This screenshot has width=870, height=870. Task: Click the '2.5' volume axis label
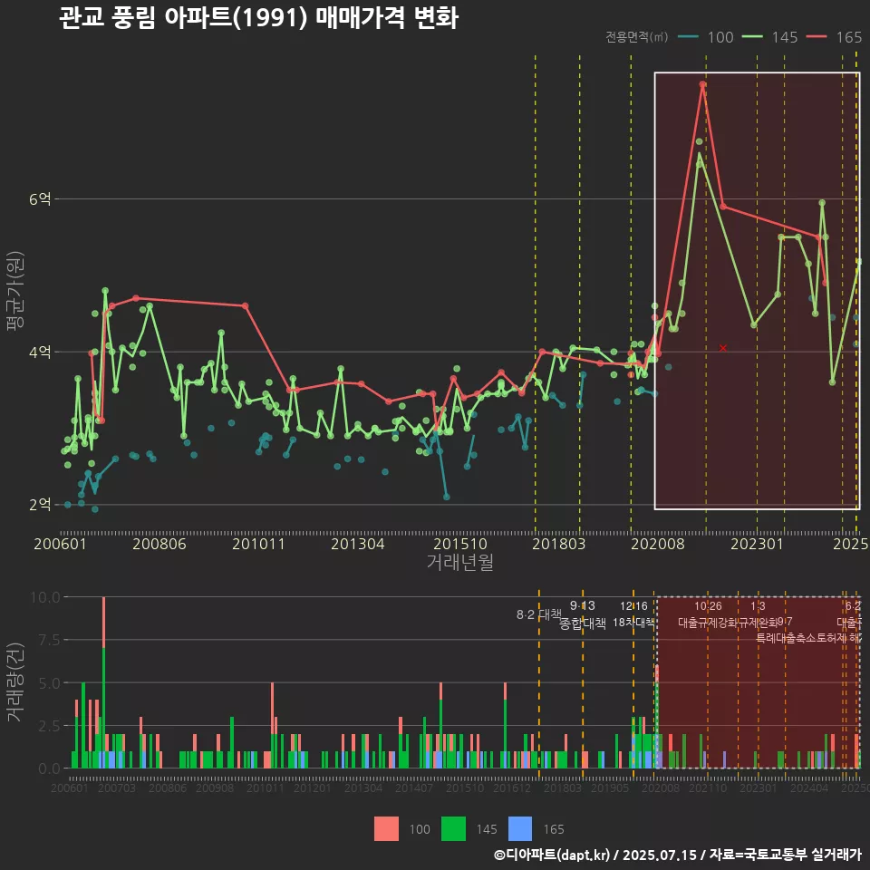click(49, 726)
